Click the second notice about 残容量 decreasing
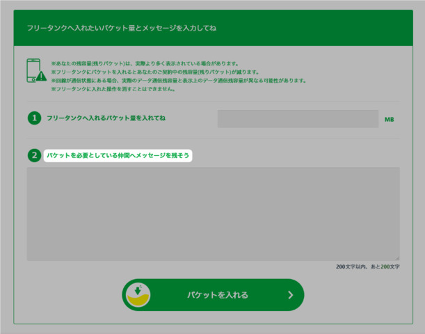The width and height of the screenshot is (425, 334). coord(154,72)
